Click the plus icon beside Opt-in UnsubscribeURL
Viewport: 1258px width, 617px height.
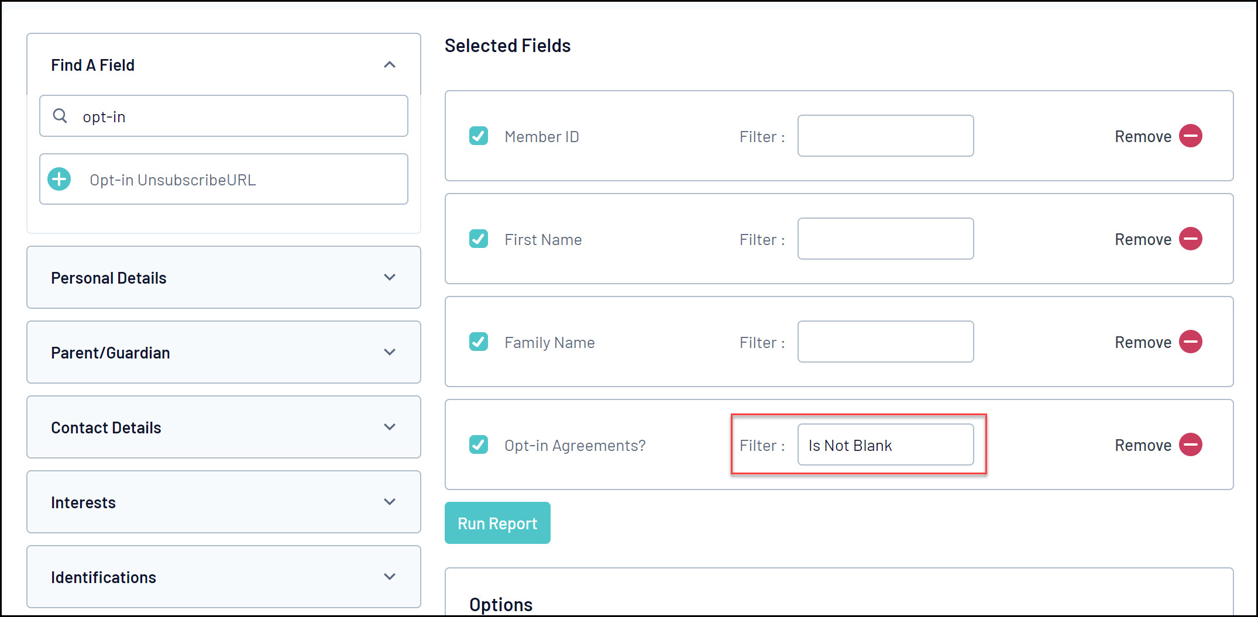[x=59, y=180]
